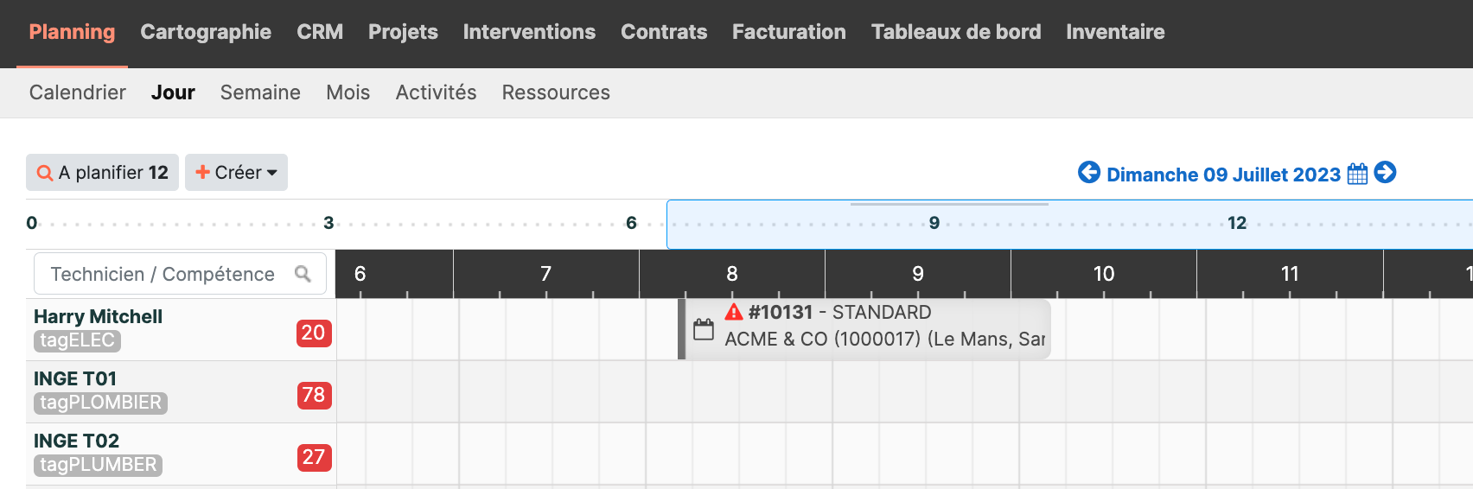Click the tagPLUMBER tag label

99,465
